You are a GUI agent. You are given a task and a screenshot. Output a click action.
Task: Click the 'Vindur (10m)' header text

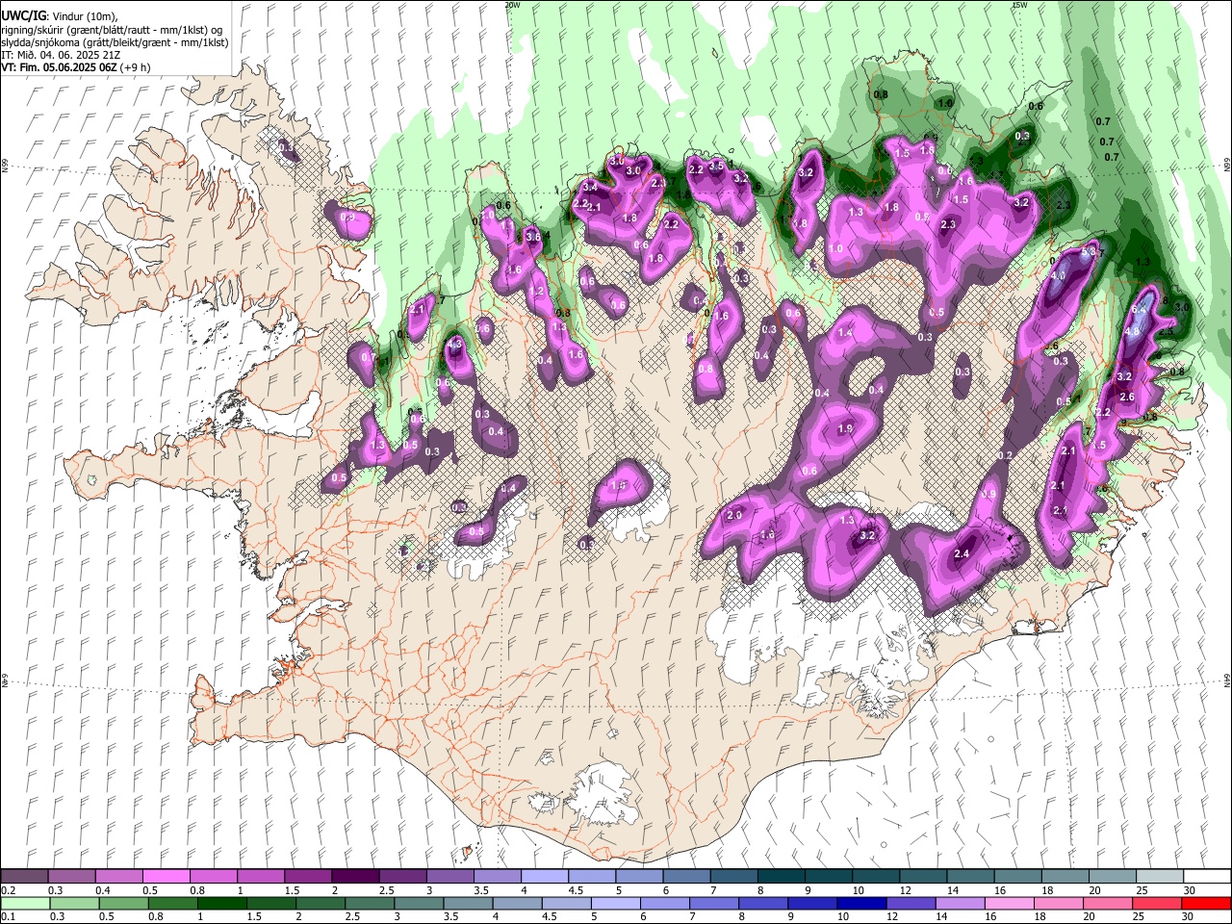click(83, 16)
